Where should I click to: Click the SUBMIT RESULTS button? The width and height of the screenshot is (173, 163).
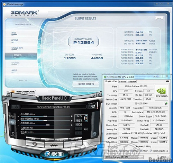(x=86, y=84)
